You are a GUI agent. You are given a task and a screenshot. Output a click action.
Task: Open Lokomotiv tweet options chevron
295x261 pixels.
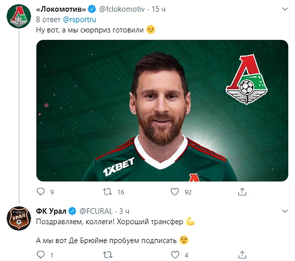pyautogui.click(x=284, y=9)
